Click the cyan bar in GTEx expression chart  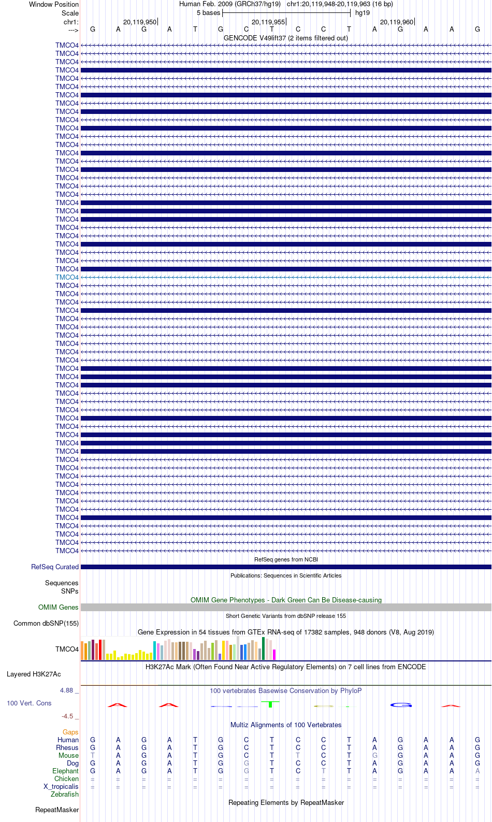[155, 651]
